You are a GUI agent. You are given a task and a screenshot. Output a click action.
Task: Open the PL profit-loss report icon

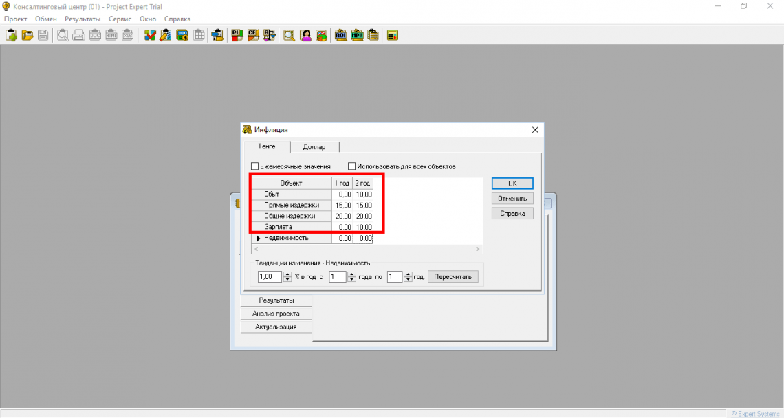click(x=237, y=35)
